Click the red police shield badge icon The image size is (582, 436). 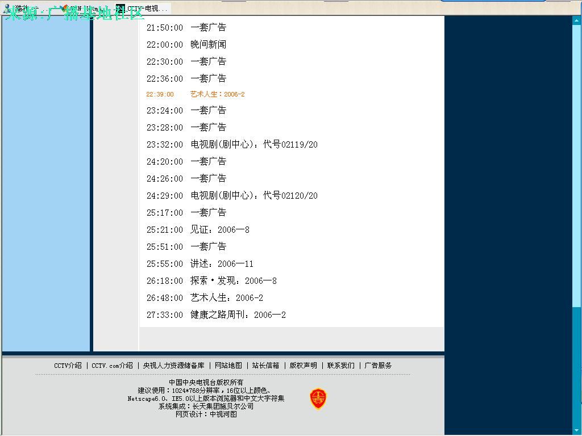tap(318, 399)
